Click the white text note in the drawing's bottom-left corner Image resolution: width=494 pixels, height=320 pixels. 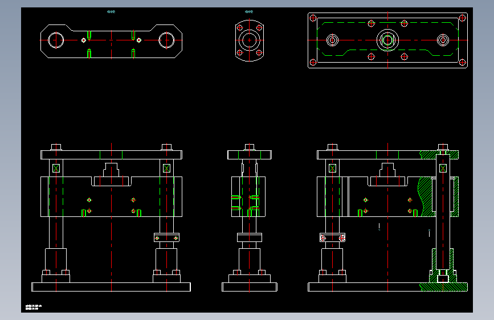34,307
